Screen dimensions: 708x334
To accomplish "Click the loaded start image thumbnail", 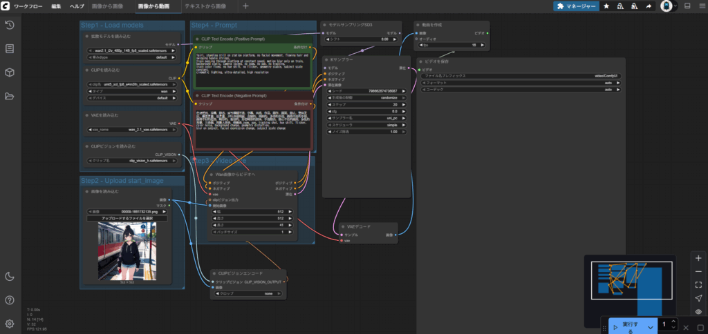I will point(127,250).
